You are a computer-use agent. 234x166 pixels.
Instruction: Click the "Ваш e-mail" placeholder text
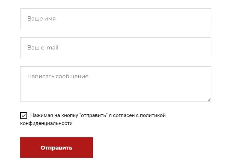tap(43, 48)
